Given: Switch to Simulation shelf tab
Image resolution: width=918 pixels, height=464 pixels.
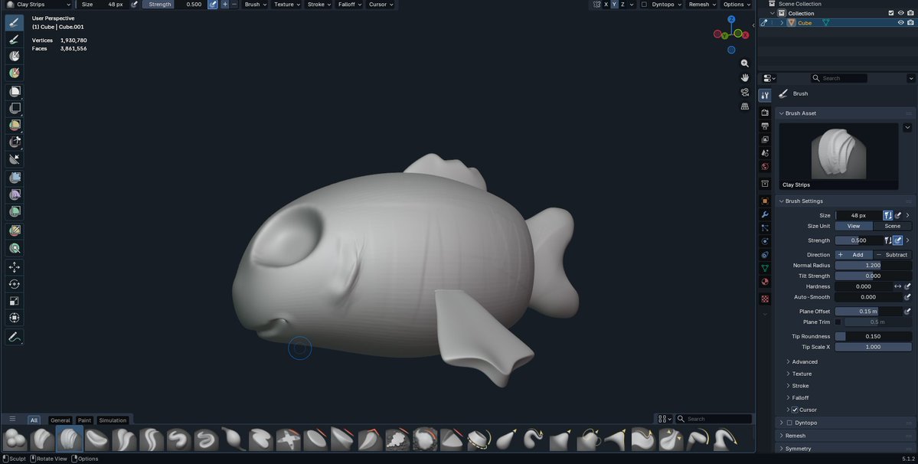Looking at the screenshot, I should pyautogui.click(x=113, y=420).
